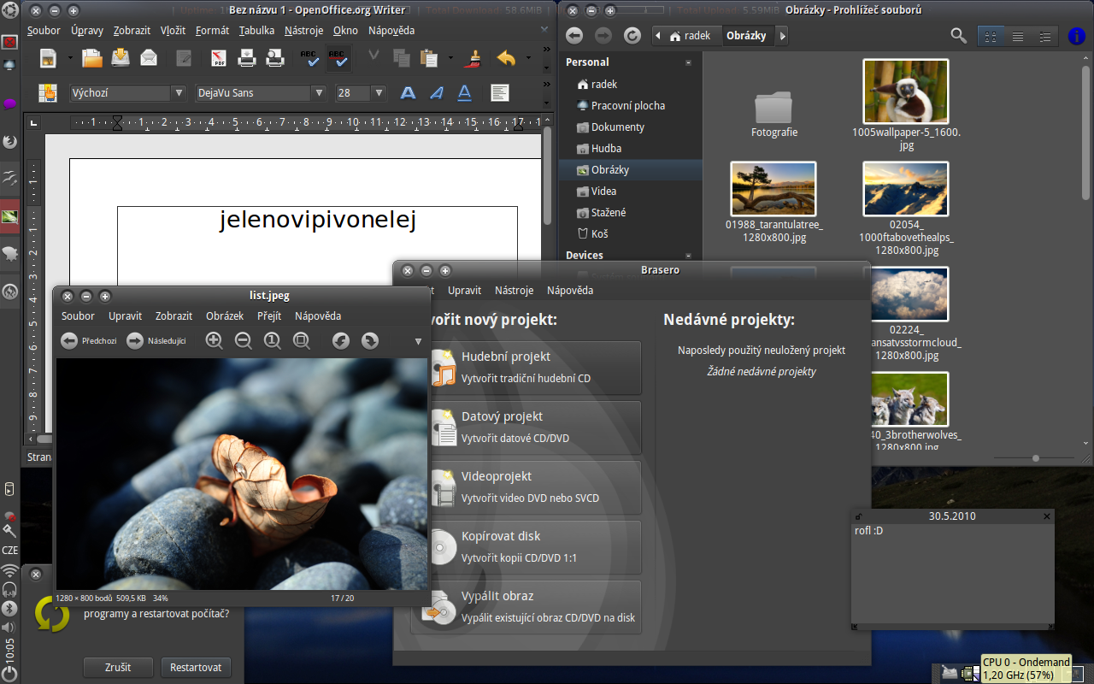Toggle automatic spellcheck in Writer toolbar

(x=338, y=58)
